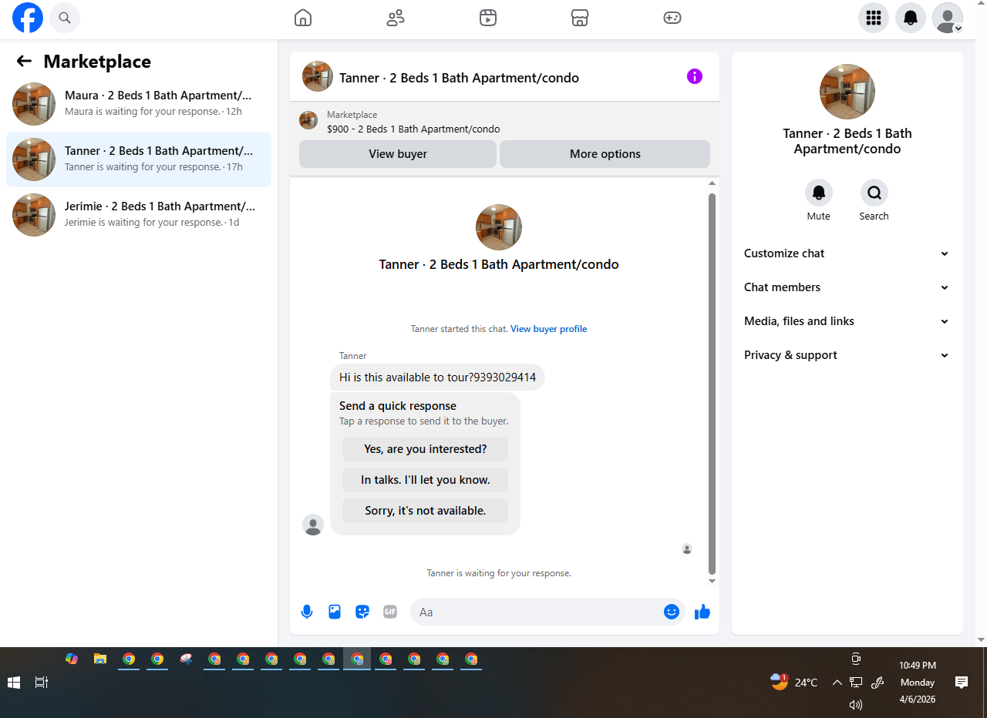Show hidden system tray icons
Viewport: 987px width, 718px height.
tap(837, 683)
